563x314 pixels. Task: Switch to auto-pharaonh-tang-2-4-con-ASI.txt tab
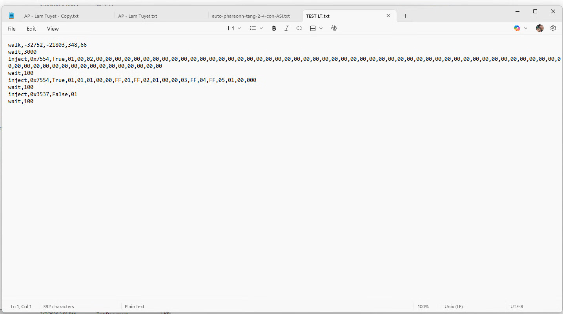point(251,16)
